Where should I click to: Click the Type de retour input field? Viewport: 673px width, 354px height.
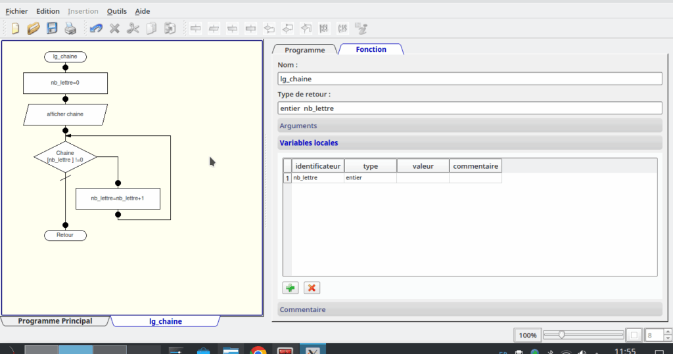click(469, 108)
